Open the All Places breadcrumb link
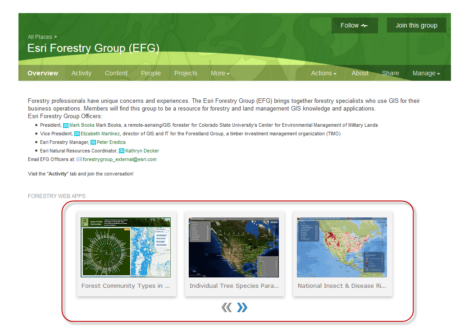473x332 pixels. 40,37
